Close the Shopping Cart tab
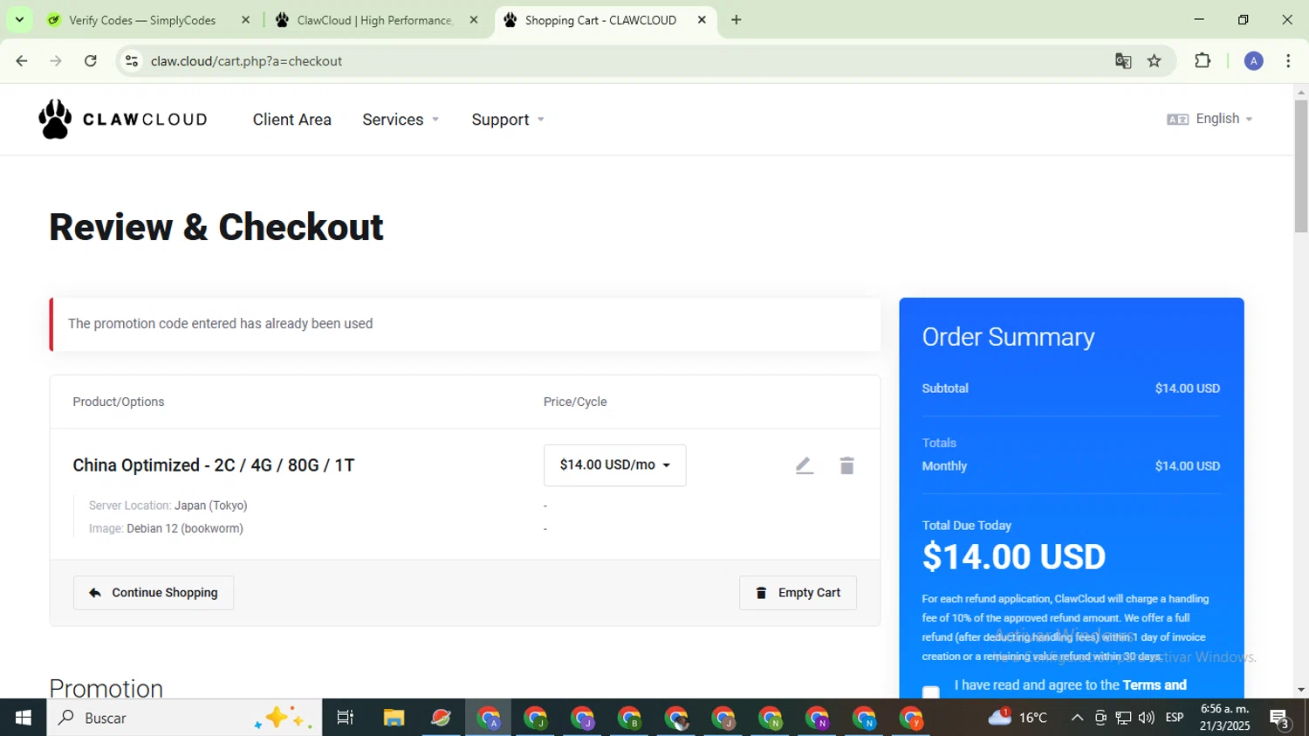This screenshot has width=1309, height=736. pyautogui.click(x=702, y=20)
